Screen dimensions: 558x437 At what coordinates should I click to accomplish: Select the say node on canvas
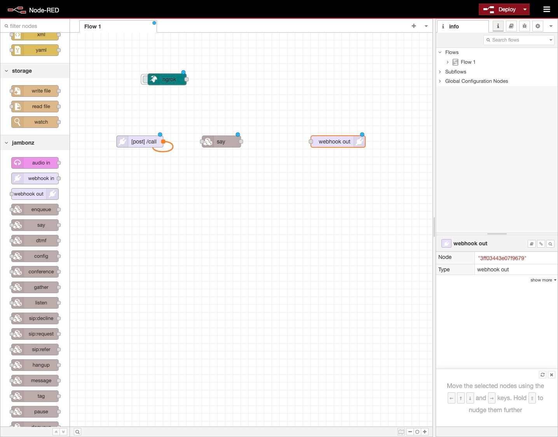[x=221, y=142]
